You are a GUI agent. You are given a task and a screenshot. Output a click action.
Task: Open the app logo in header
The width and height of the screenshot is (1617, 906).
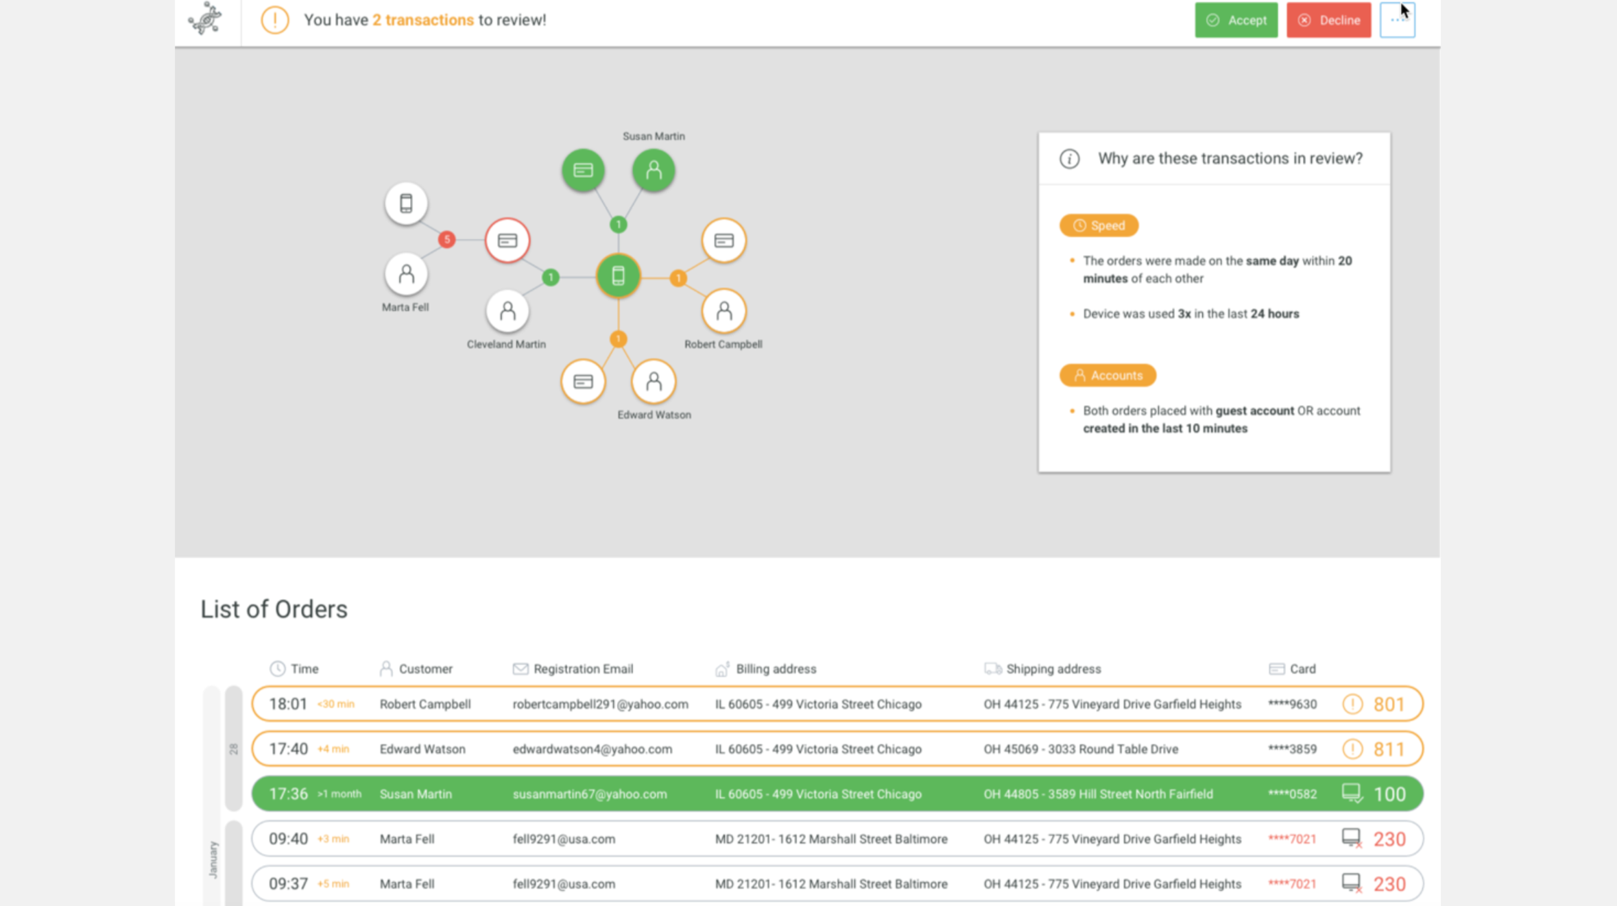205,19
